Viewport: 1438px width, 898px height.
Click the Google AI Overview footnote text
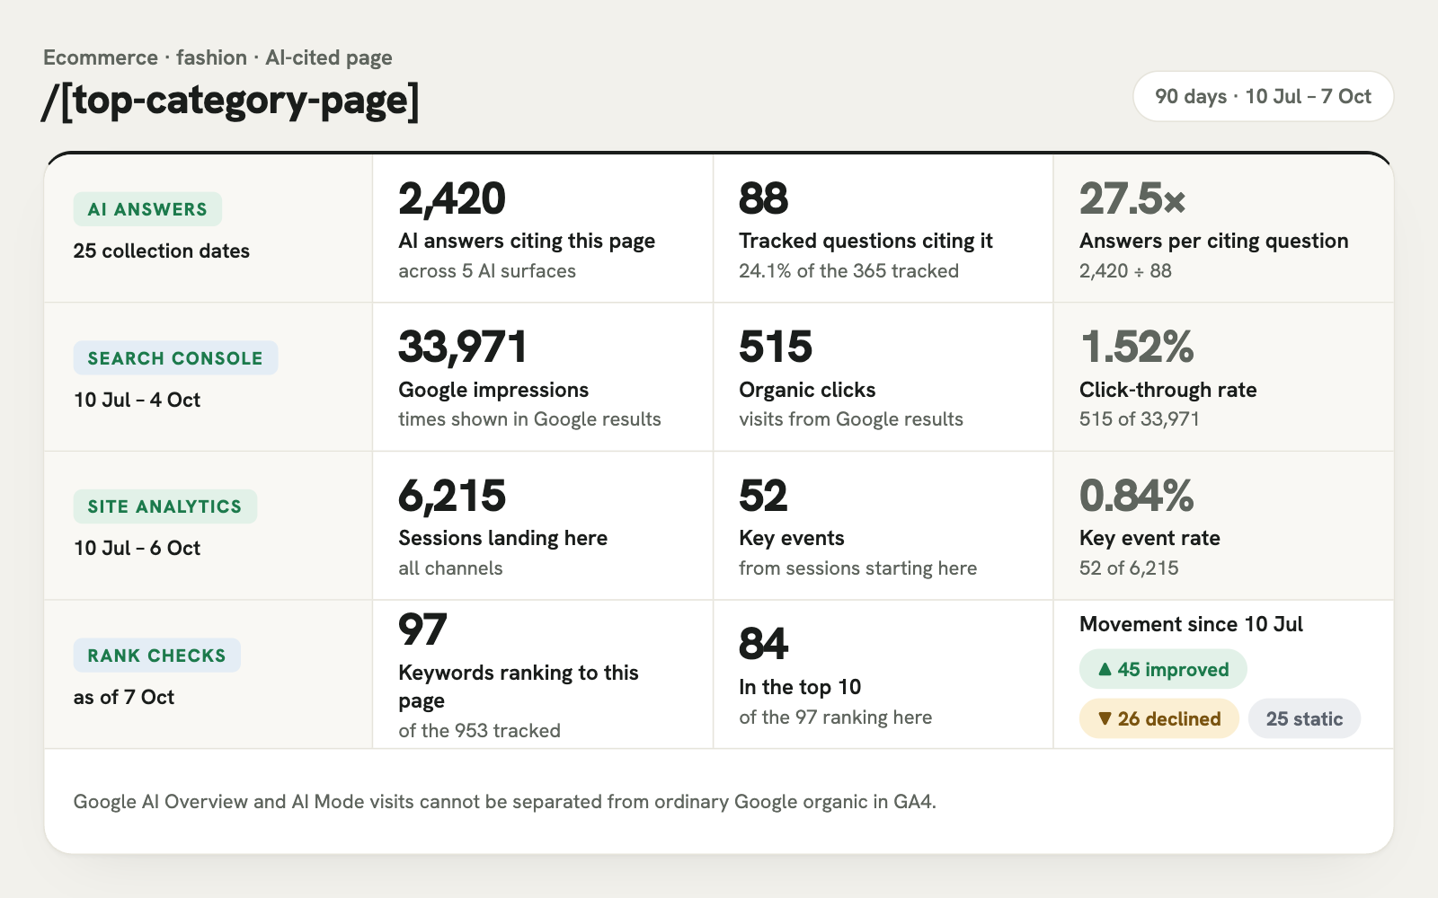point(504,802)
